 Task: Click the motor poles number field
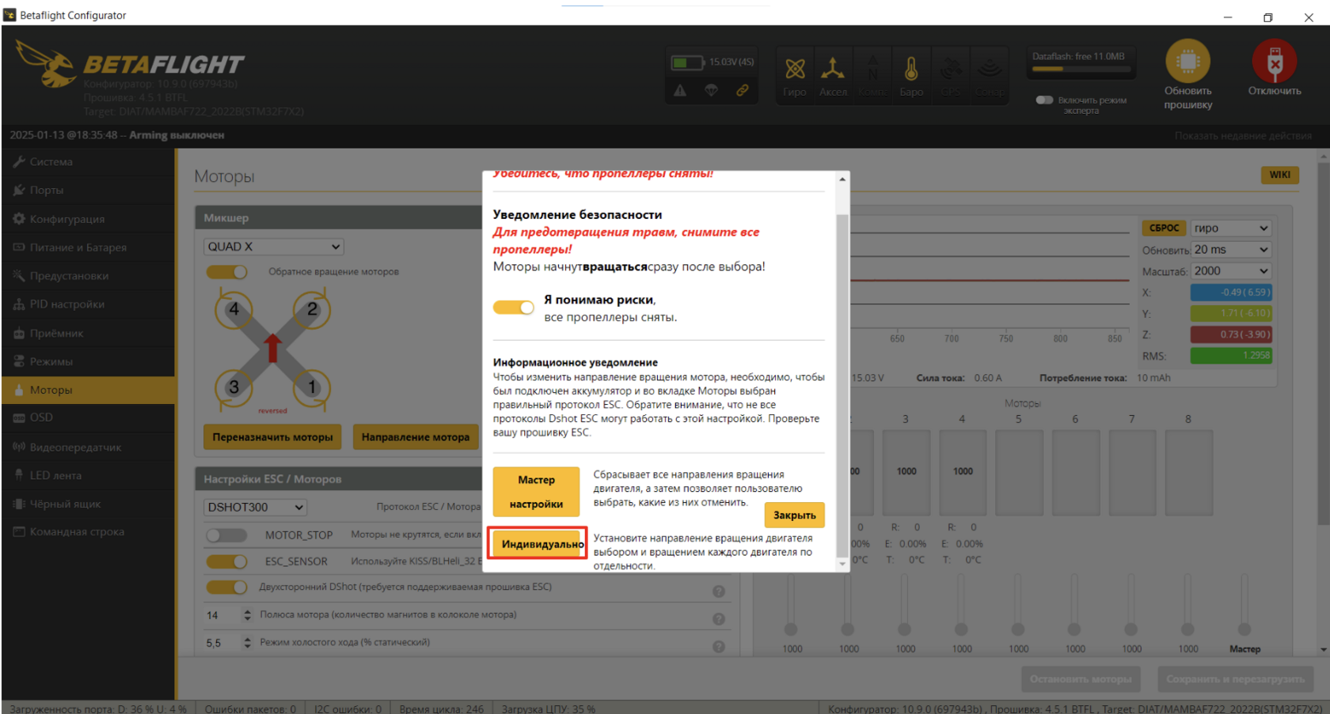(222, 615)
